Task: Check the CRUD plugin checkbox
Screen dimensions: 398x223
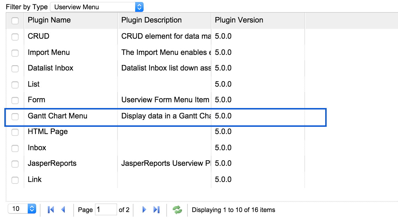Action: 15,37
